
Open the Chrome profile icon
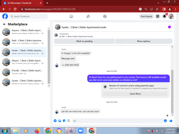pyautogui.click(x=170, y=9)
